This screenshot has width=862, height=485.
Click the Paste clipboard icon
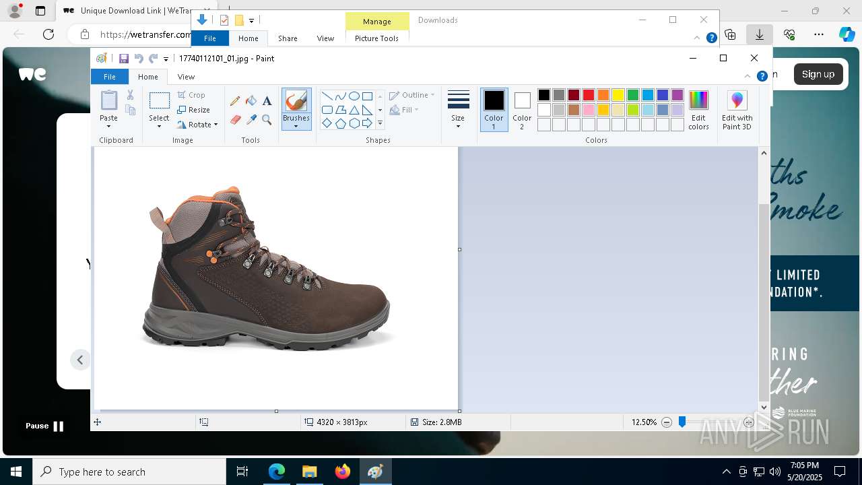coord(108,100)
